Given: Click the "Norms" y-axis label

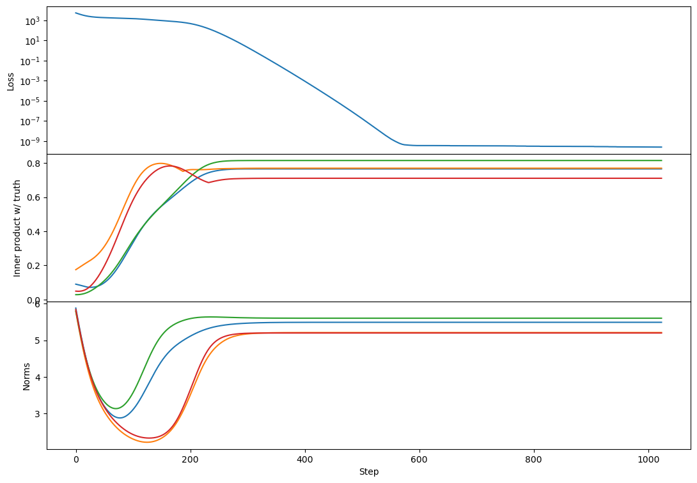Looking at the screenshot, I should [26, 376].
